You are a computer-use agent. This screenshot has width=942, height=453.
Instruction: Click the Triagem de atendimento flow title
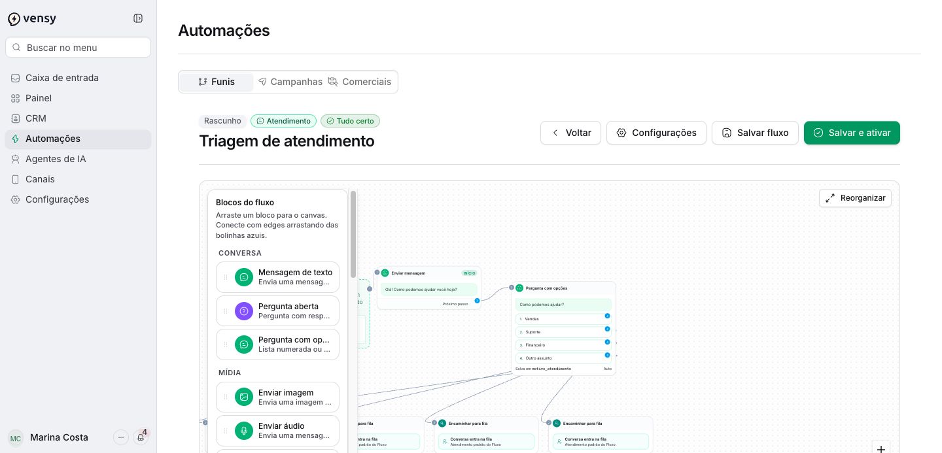287,141
